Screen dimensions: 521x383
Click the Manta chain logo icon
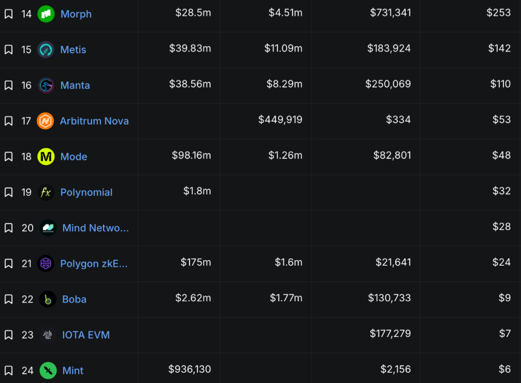point(46,85)
